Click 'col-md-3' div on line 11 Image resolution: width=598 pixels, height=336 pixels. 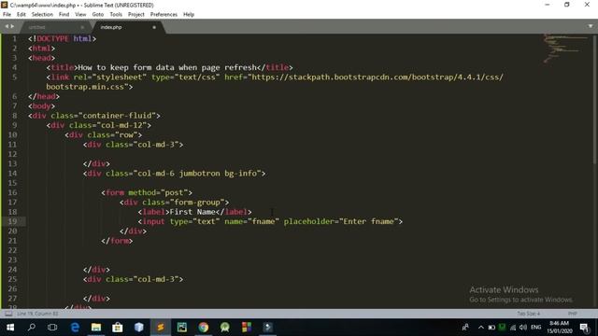[133, 145]
